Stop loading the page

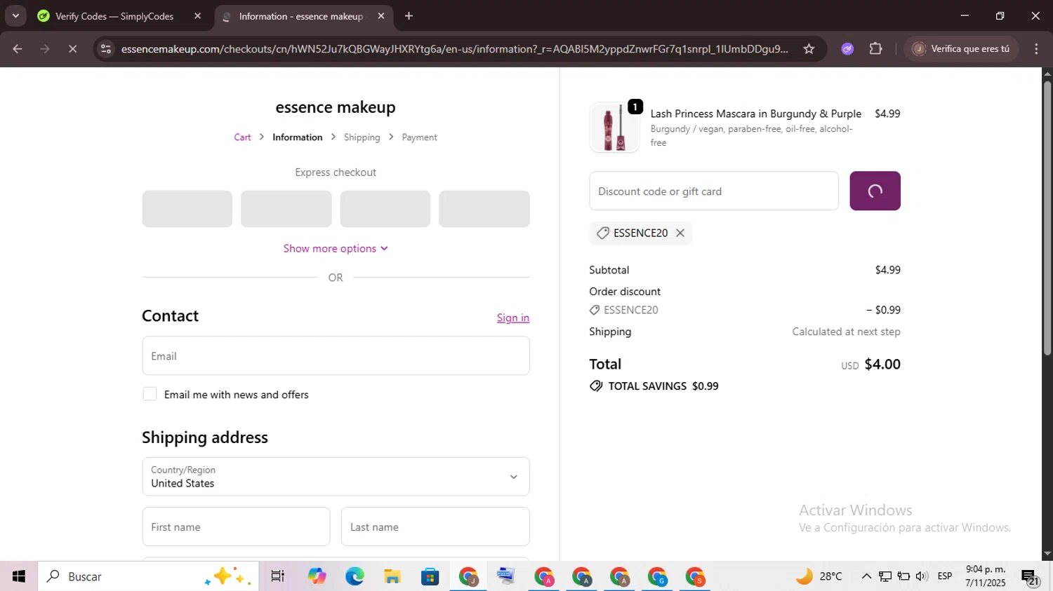[73, 48]
